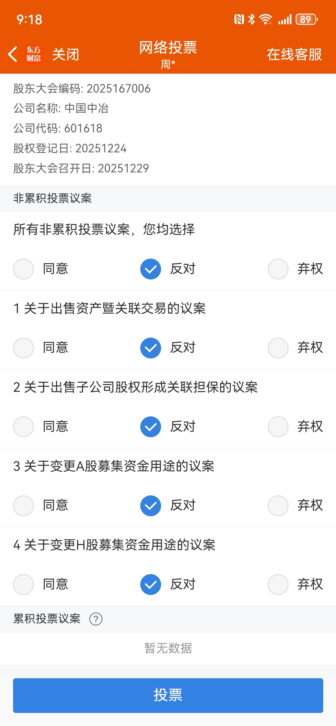Select 同意 for all non-cumulative proposals
336x726 pixels.
point(24,269)
